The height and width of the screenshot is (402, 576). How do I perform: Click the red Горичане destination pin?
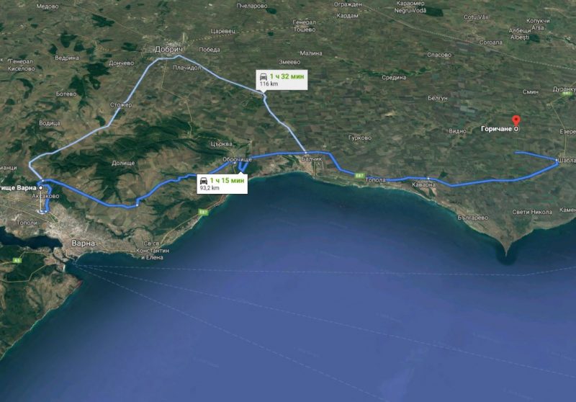tap(516, 120)
